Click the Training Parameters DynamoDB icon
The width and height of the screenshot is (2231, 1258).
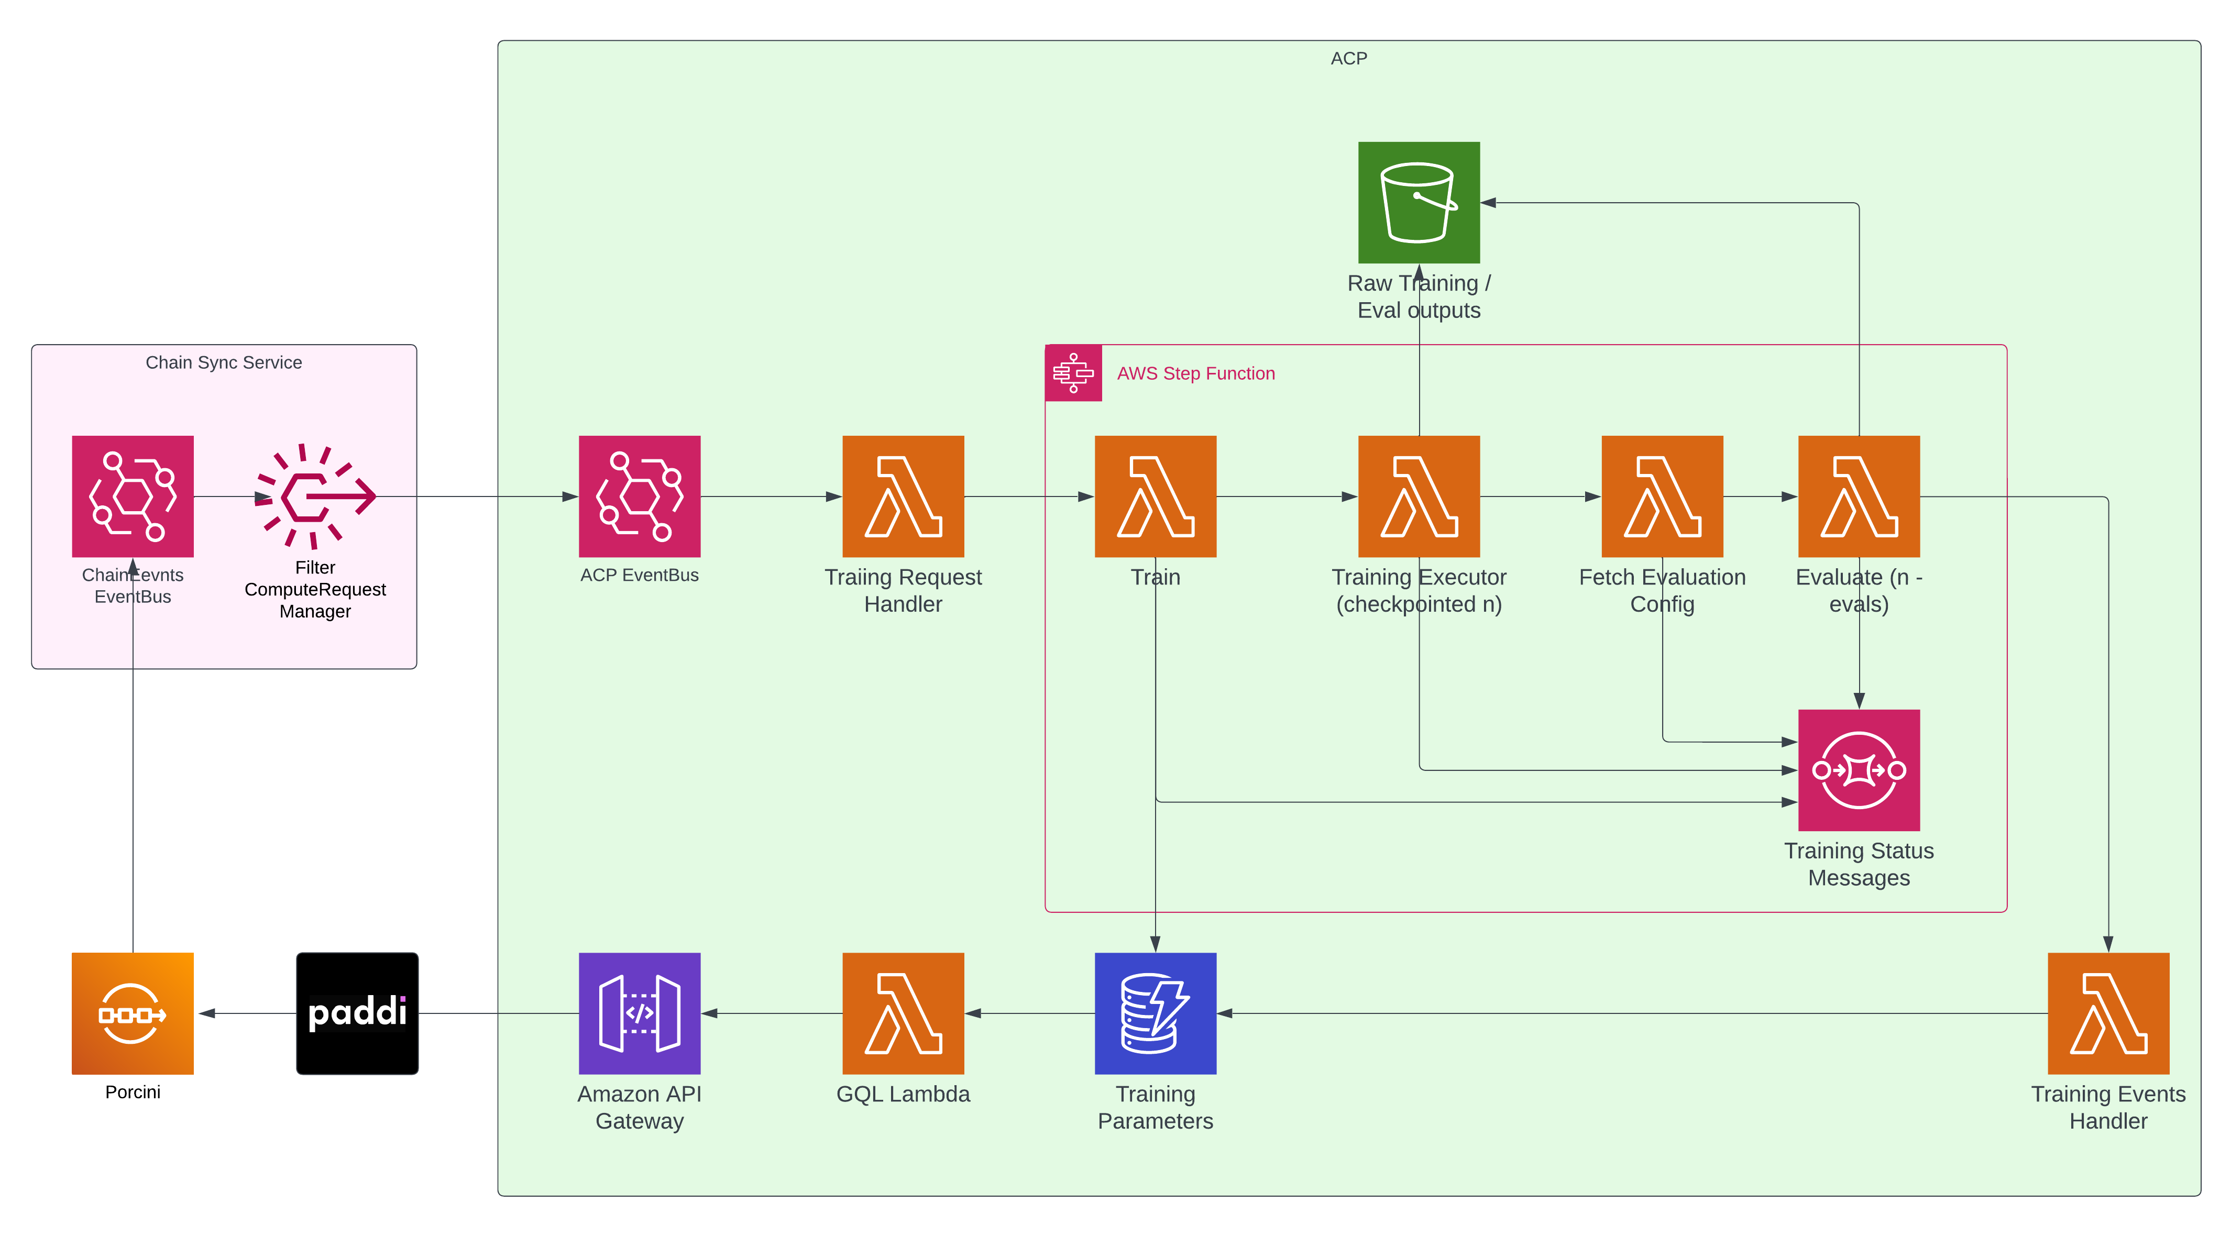(x=1156, y=1014)
